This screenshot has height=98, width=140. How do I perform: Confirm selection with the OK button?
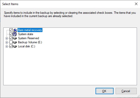(104, 91)
